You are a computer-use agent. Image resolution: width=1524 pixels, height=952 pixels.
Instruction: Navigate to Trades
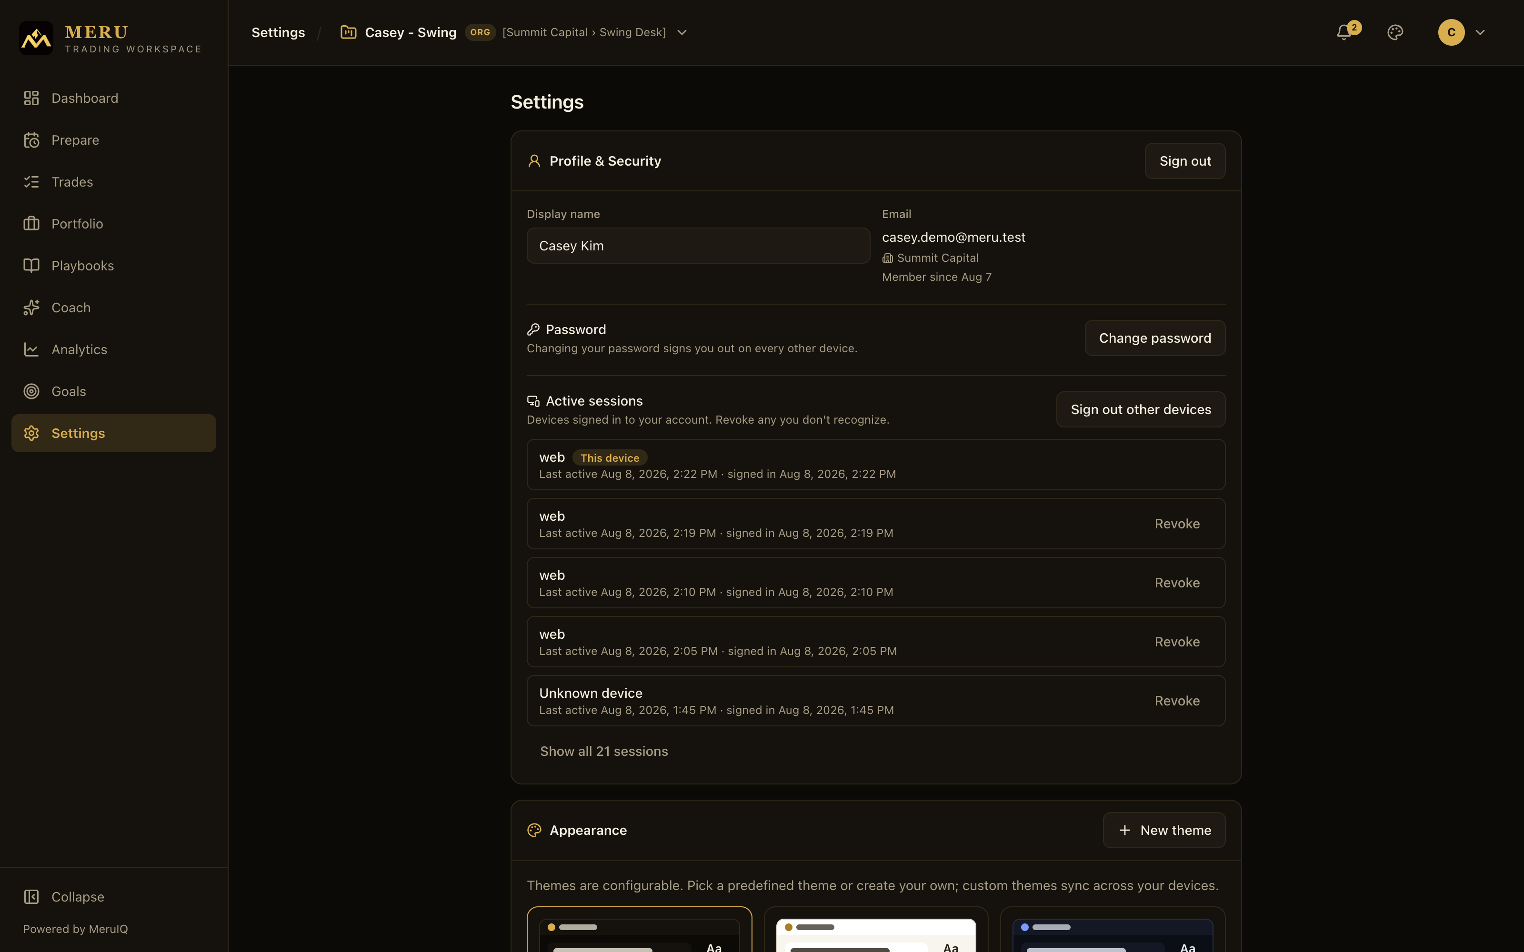[114, 182]
